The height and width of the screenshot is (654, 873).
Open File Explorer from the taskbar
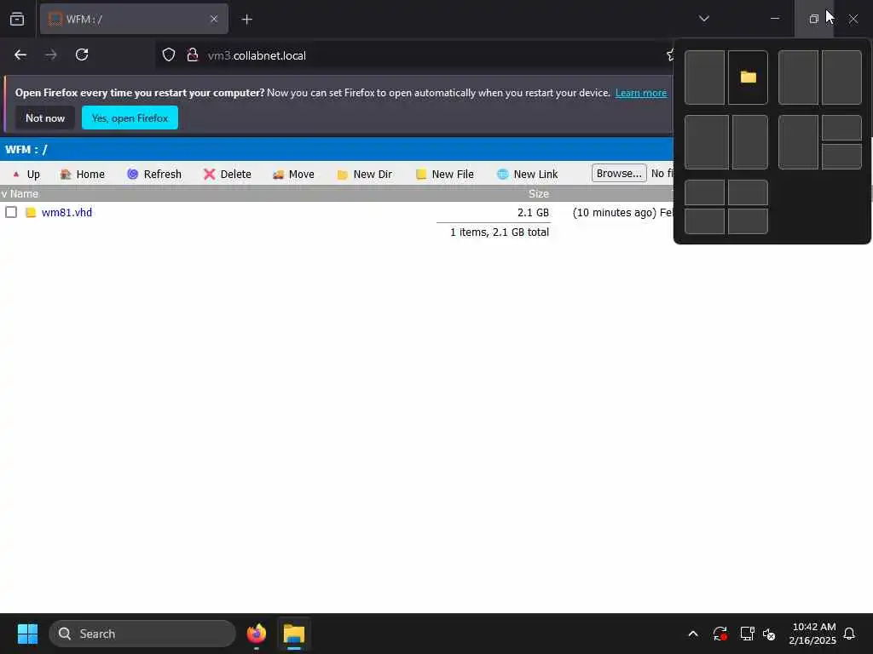[294, 634]
